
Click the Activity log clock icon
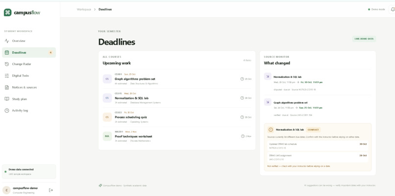coord(7,110)
